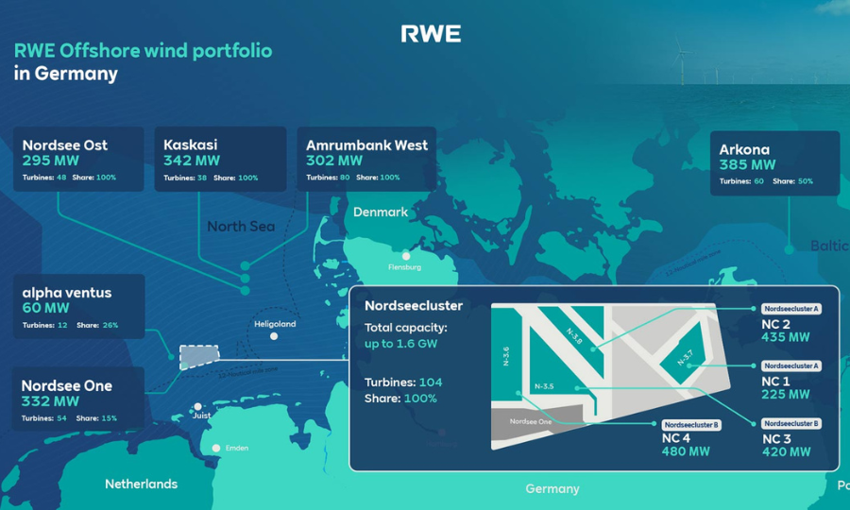Screen dimensions: 850x510
Task: Click the Emden city marker dot
Action: [216, 449]
